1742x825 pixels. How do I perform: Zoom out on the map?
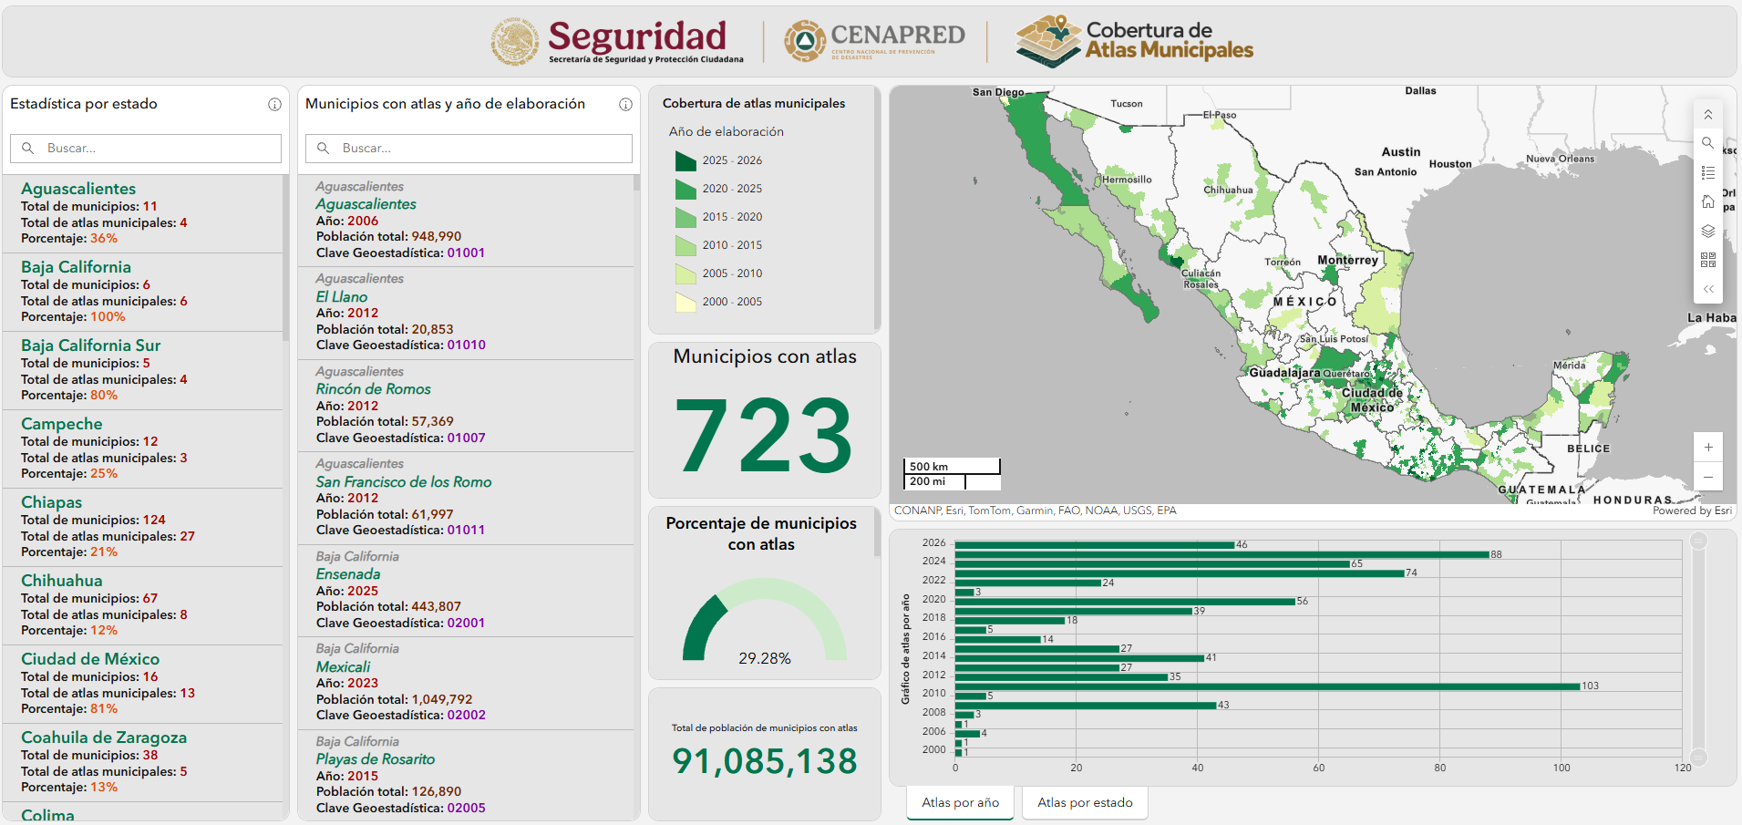tap(1708, 477)
